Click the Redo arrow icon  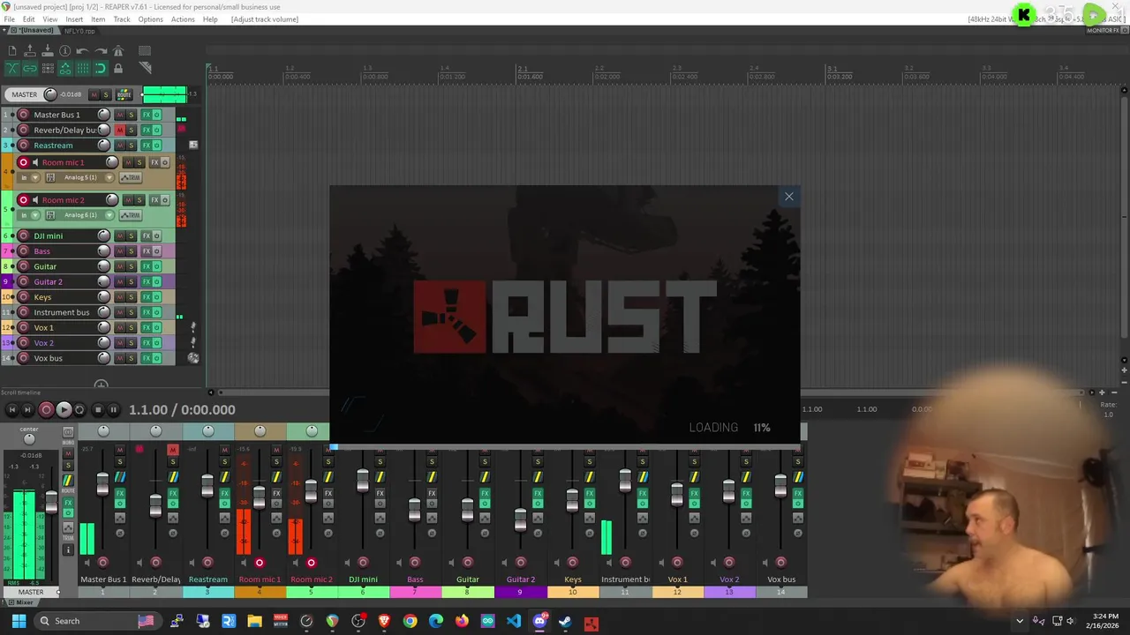coord(101,51)
